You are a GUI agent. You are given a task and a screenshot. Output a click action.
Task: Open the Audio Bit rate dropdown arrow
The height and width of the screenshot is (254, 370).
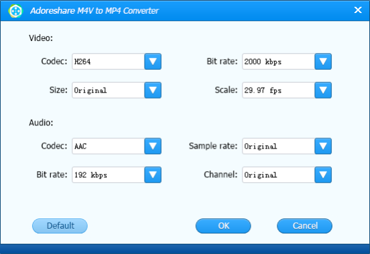(x=153, y=175)
